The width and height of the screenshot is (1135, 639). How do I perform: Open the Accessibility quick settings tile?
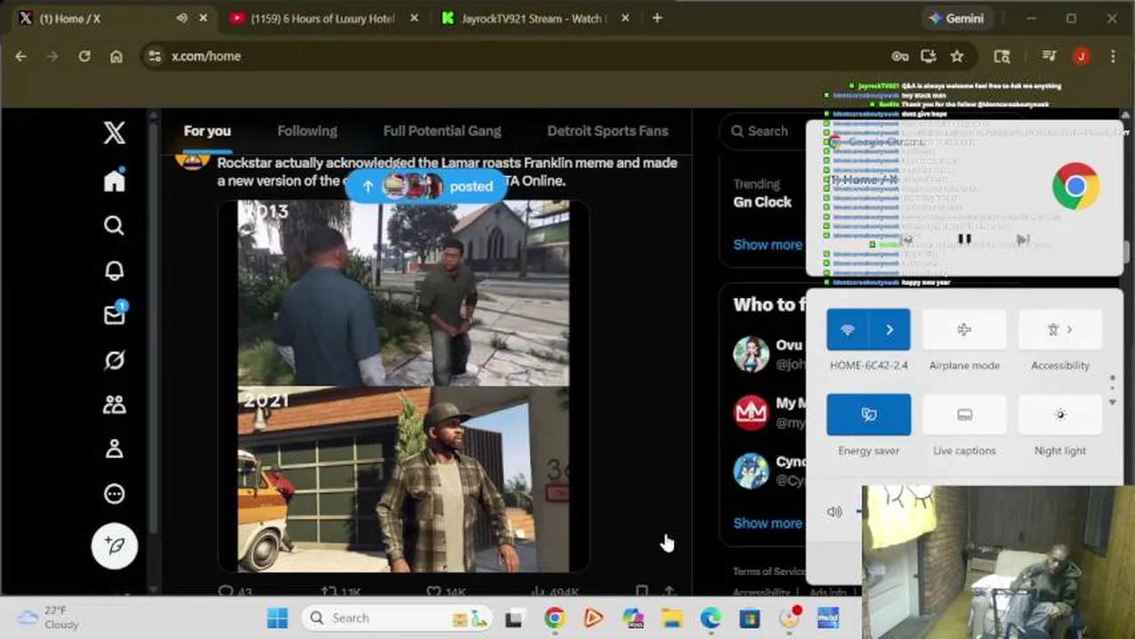[1060, 329]
